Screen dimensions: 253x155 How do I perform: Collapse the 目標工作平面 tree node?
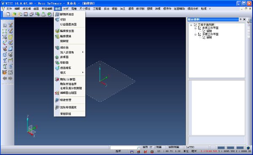(195, 35)
